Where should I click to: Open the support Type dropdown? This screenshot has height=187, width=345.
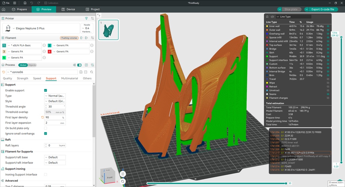55,96
